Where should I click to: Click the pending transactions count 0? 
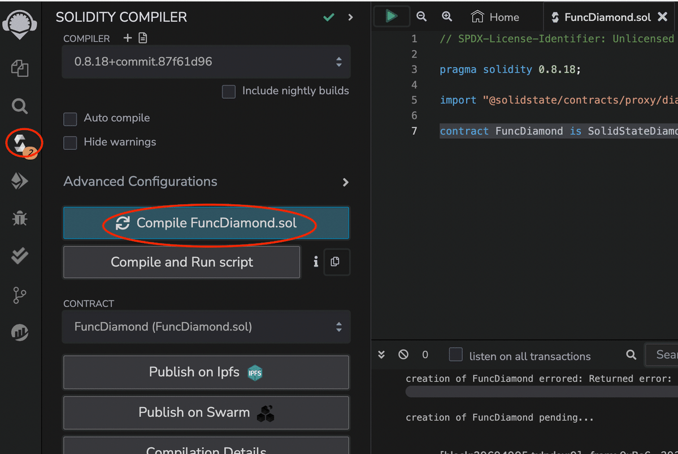coord(425,355)
